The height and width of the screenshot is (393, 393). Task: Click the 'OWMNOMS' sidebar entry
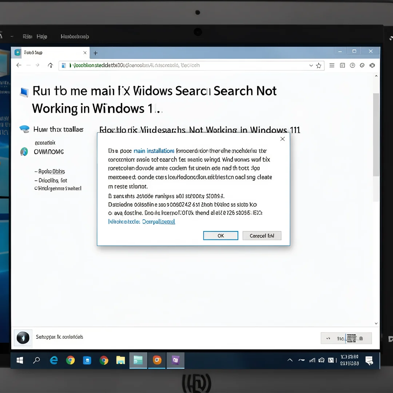click(49, 152)
